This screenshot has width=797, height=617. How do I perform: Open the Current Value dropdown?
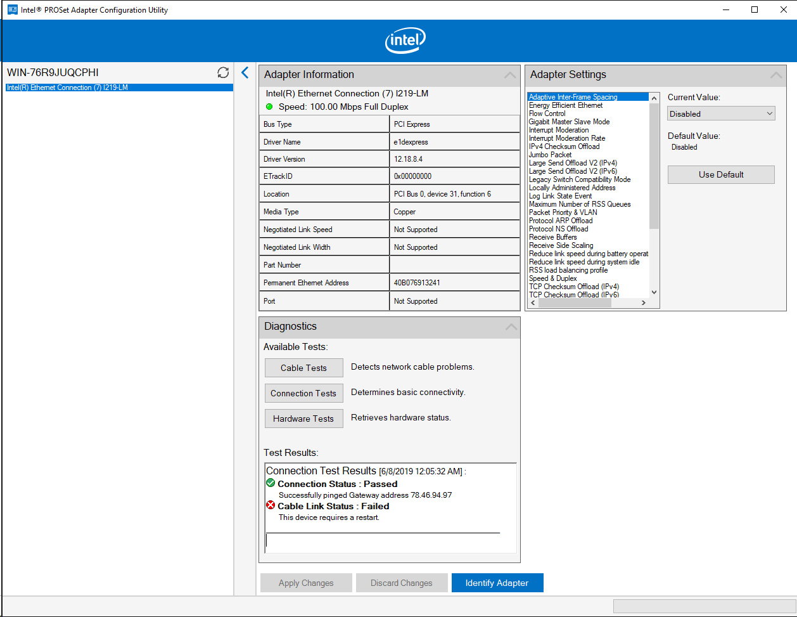(x=721, y=114)
